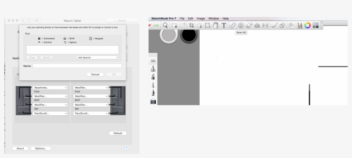Click the green Redo arrow in SketchBook

156,26
